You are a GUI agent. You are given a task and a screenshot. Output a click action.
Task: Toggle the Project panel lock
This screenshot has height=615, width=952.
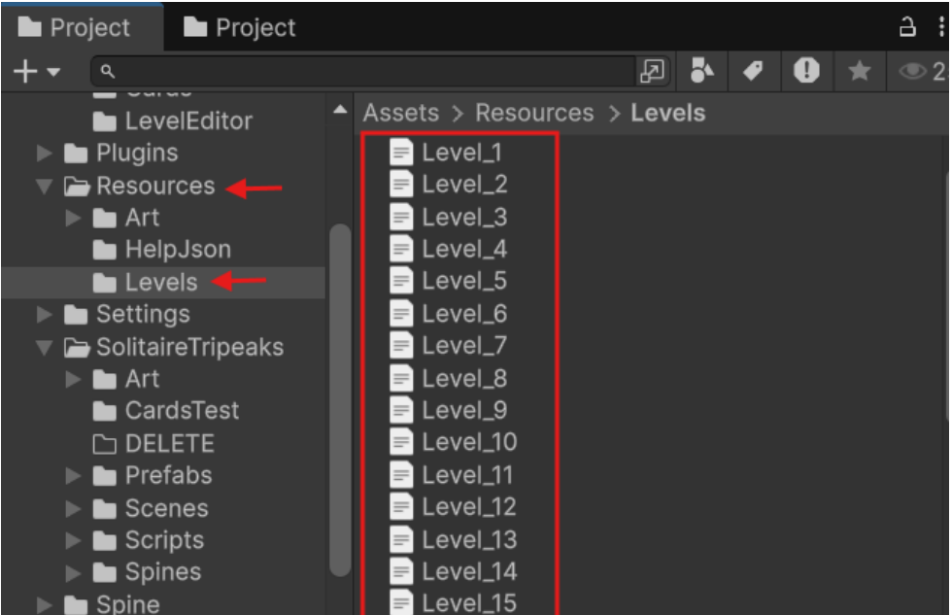point(907,27)
